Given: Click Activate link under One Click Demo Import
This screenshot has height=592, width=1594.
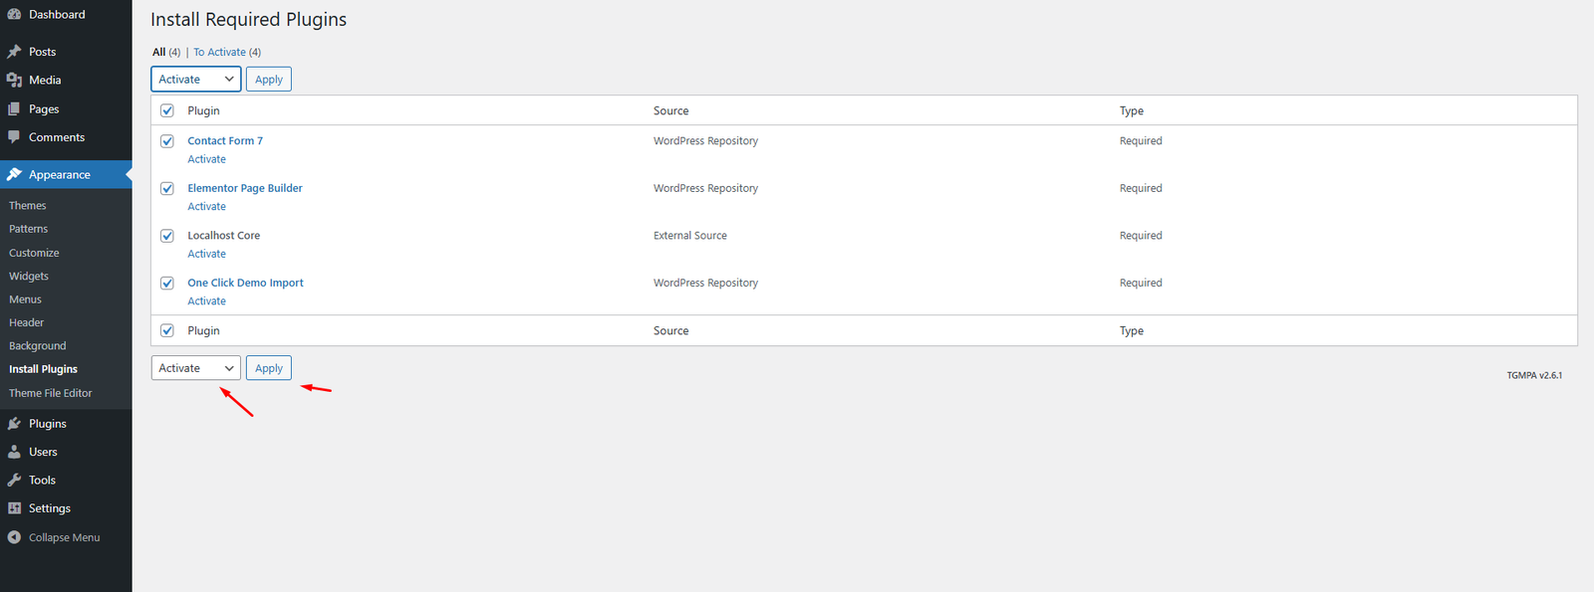Looking at the screenshot, I should [206, 301].
